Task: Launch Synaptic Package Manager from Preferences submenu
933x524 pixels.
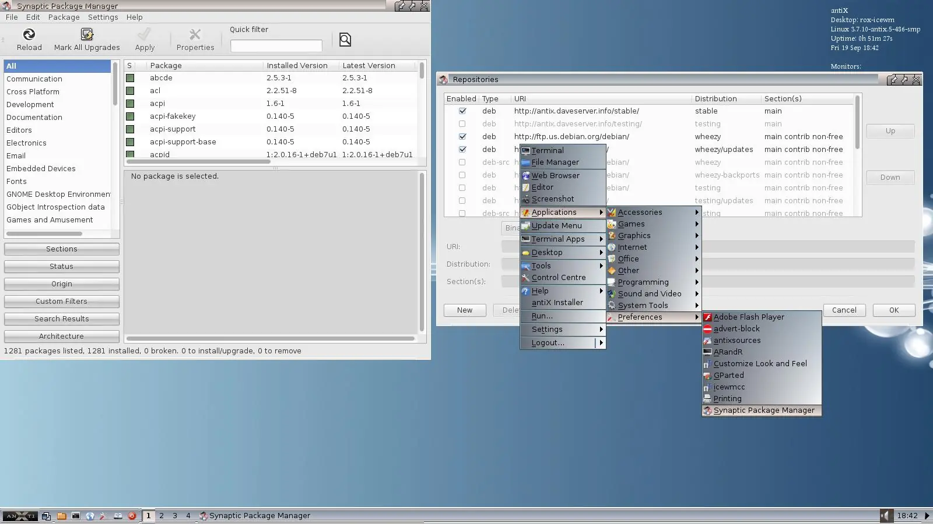Action: [762, 410]
